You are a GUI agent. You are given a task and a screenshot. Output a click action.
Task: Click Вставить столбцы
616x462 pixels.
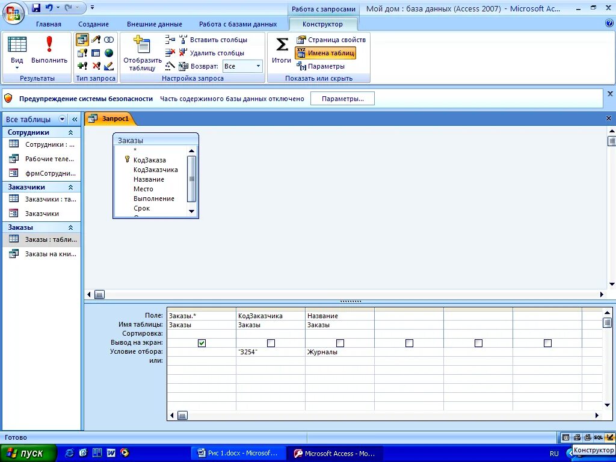tap(214, 40)
